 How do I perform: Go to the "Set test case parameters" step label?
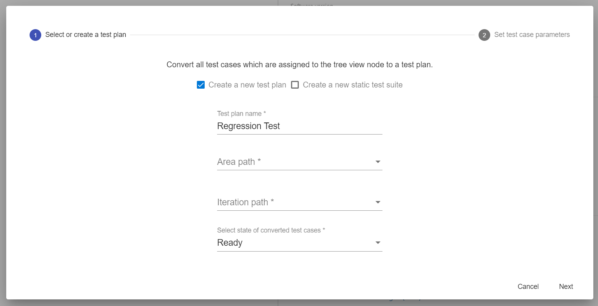(532, 35)
